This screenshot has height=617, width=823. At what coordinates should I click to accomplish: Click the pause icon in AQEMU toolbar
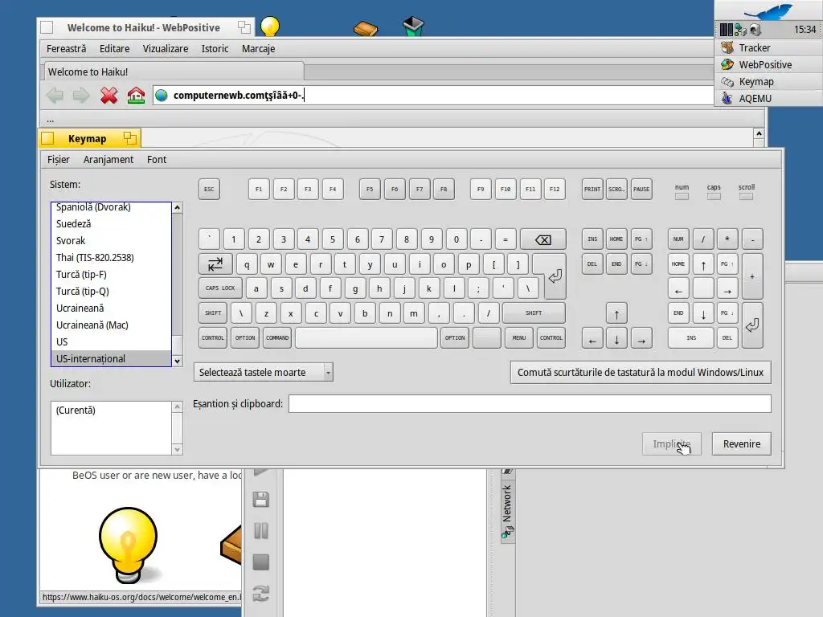(x=261, y=530)
